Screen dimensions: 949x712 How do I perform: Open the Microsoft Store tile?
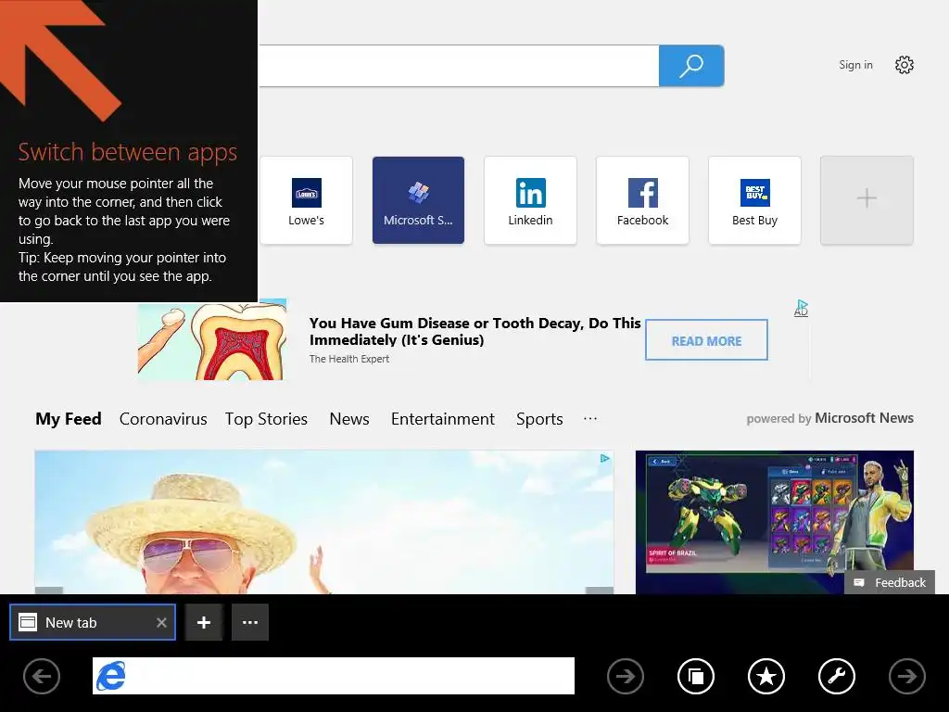[418, 200]
